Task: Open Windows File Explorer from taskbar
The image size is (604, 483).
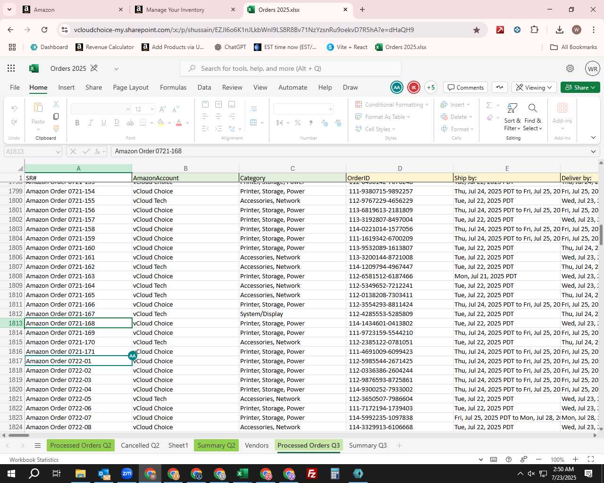Action: pyautogui.click(x=80, y=474)
